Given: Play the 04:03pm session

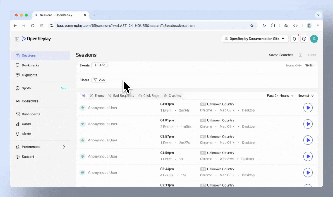Looking at the screenshot, I should tap(308, 108).
